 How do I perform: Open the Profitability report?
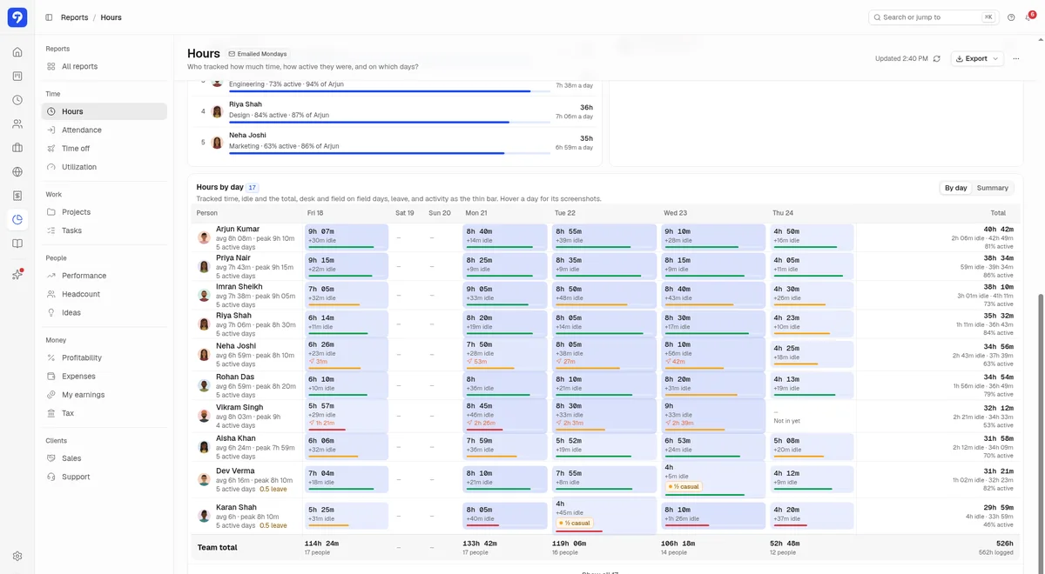pos(104,357)
